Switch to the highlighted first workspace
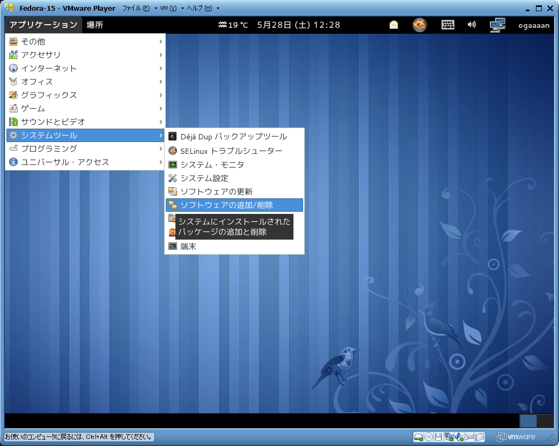Screen dimensions: 559x446 tap(528, 421)
